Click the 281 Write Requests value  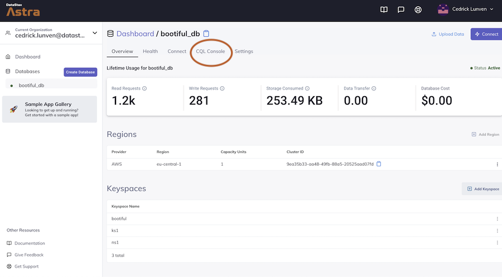pyautogui.click(x=199, y=101)
